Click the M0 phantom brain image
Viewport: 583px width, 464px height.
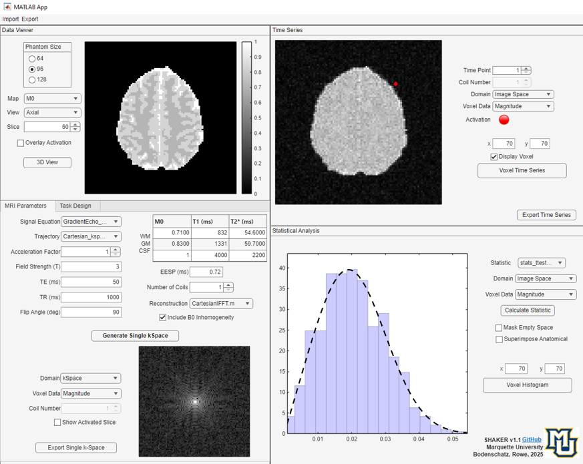click(x=161, y=118)
